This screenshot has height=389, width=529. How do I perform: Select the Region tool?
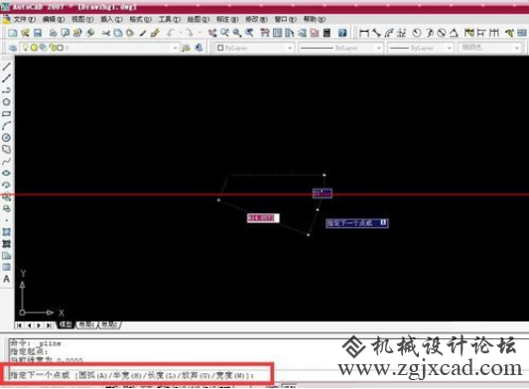pos(6,256)
